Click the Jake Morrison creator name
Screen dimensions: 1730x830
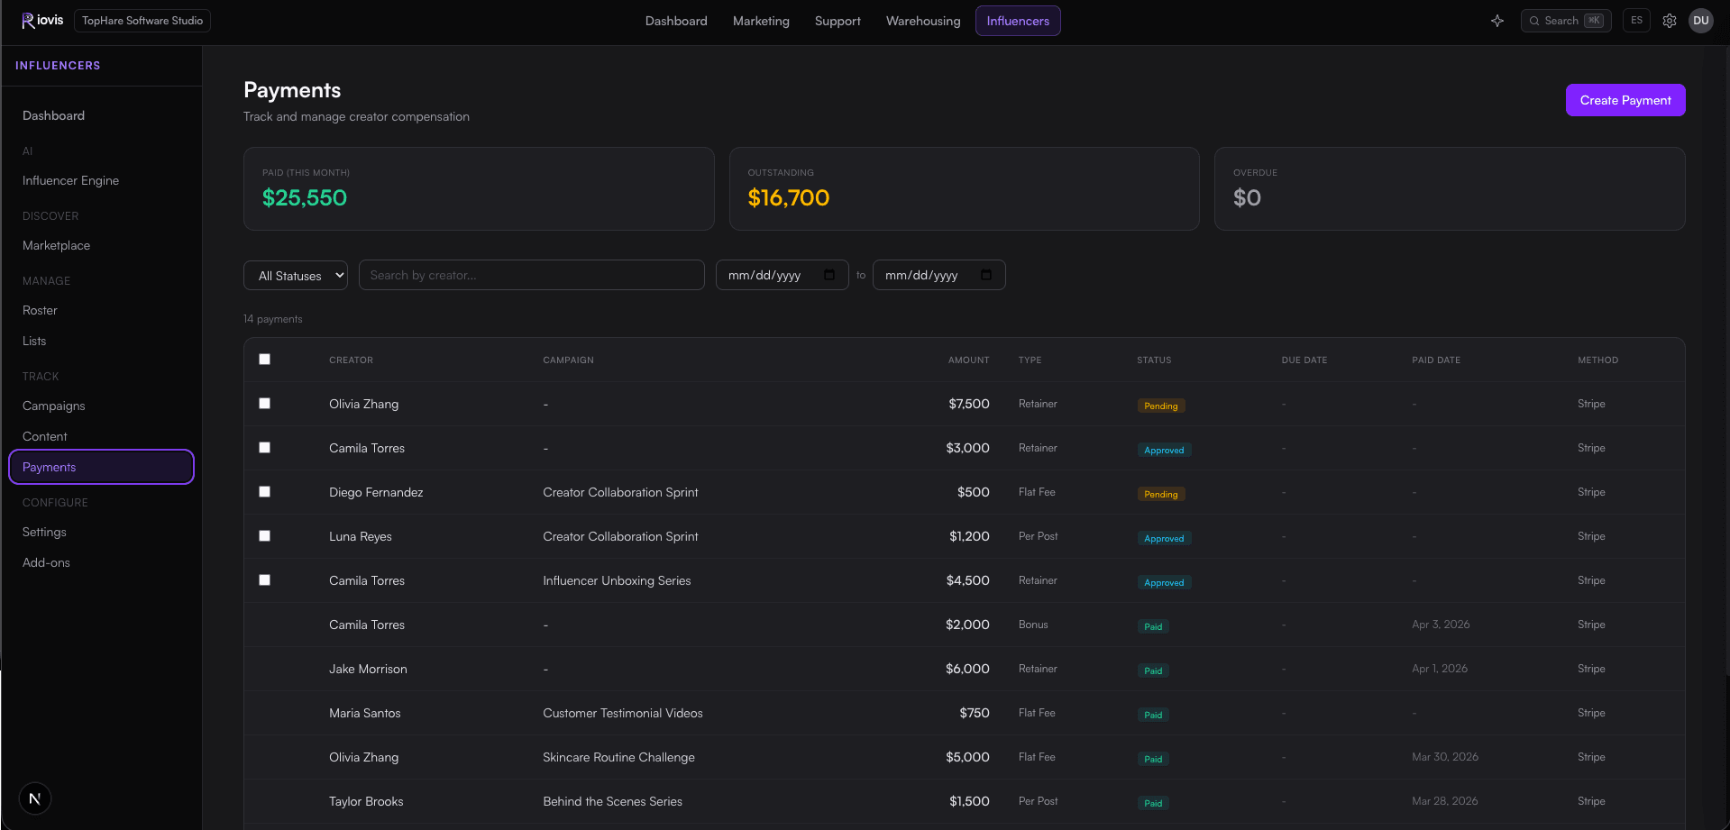coord(368,669)
